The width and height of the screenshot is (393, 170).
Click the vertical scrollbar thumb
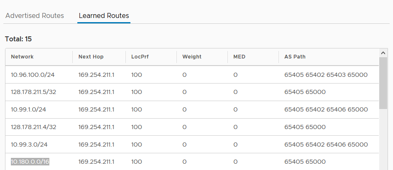pyautogui.click(x=383, y=83)
